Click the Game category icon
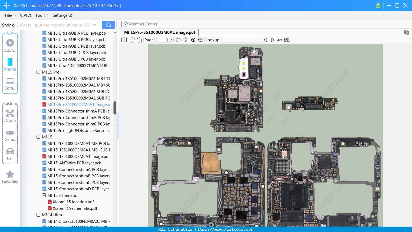 point(10,132)
